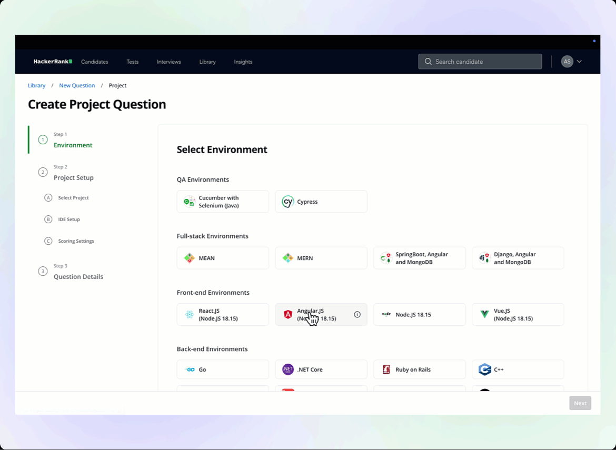The width and height of the screenshot is (616, 450).
Task: Click the Search candidate field
Action: [x=480, y=62]
